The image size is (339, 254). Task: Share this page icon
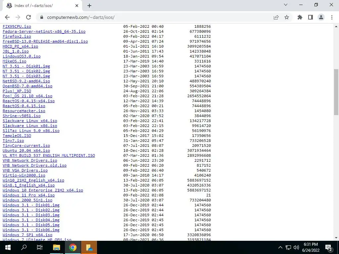276,17
